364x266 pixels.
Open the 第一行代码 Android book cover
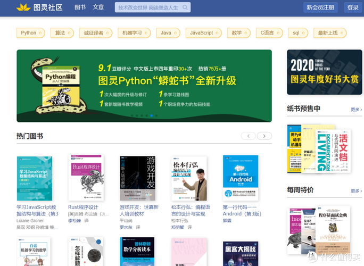(x=241, y=178)
